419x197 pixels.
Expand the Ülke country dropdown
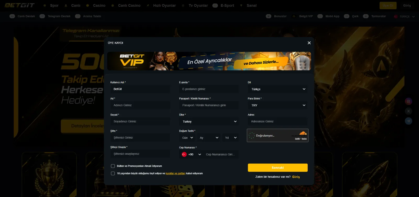point(209,121)
